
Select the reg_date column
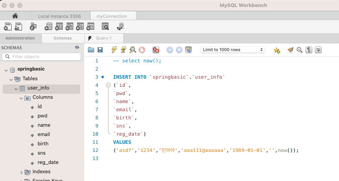point(48,162)
